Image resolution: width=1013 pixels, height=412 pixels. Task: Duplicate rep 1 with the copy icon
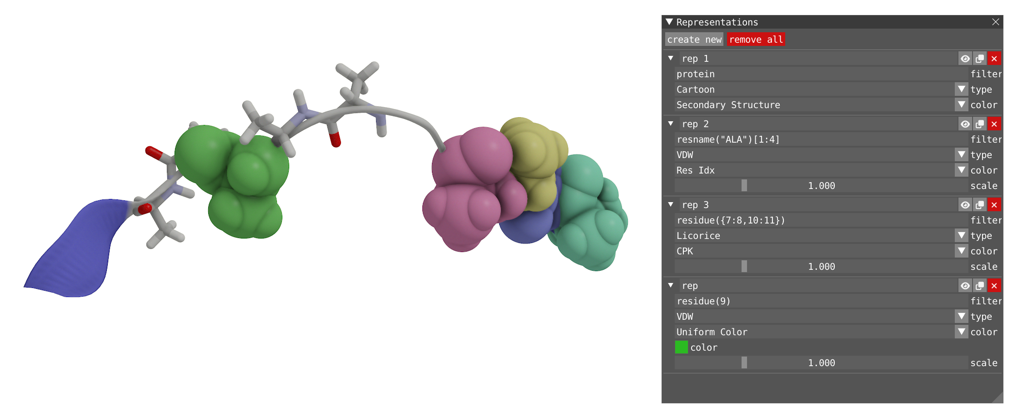(x=979, y=59)
